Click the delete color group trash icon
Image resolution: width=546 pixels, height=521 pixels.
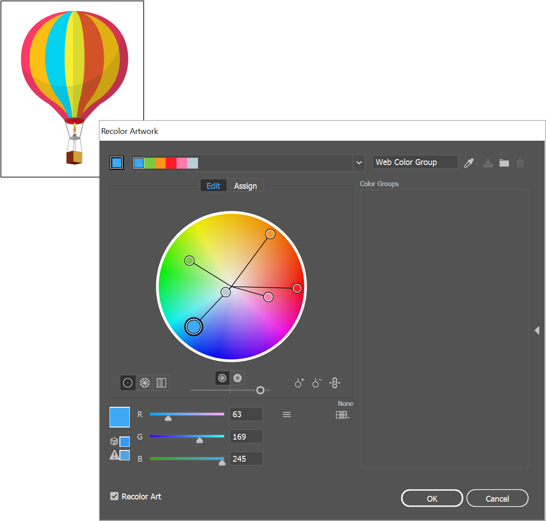[x=520, y=163]
